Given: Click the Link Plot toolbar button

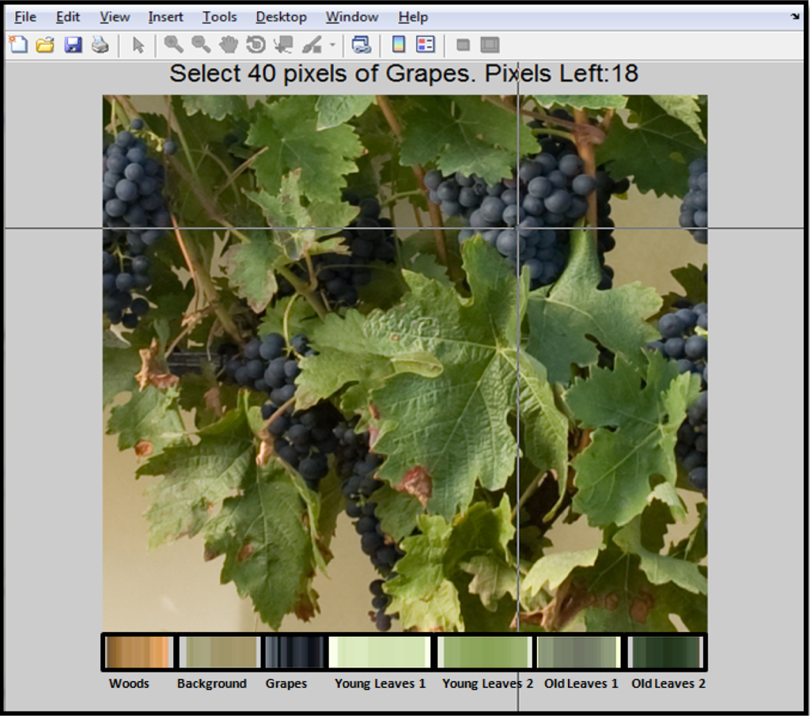Looking at the screenshot, I should (361, 45).
